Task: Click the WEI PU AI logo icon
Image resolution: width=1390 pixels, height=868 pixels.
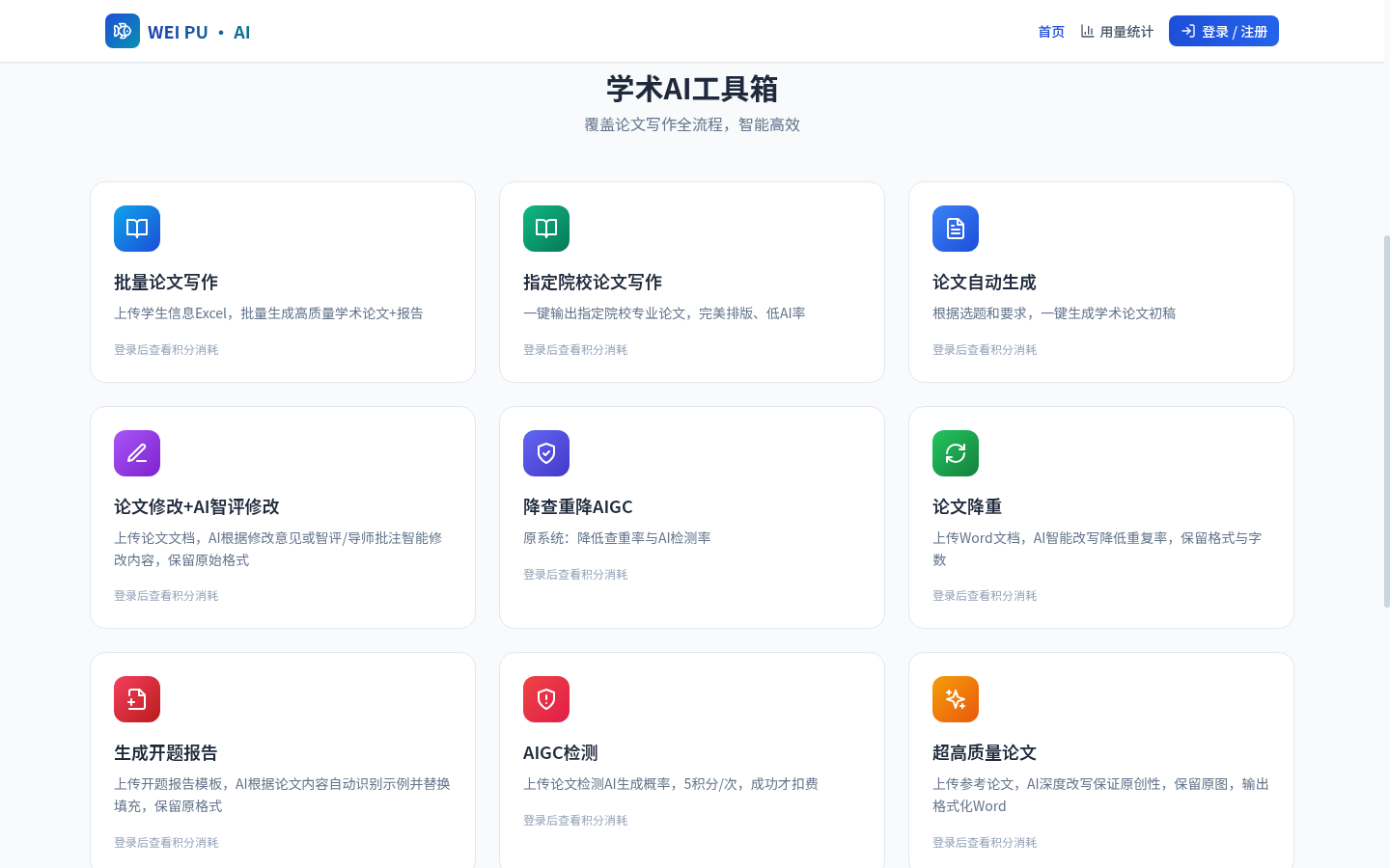Action: 123,31
